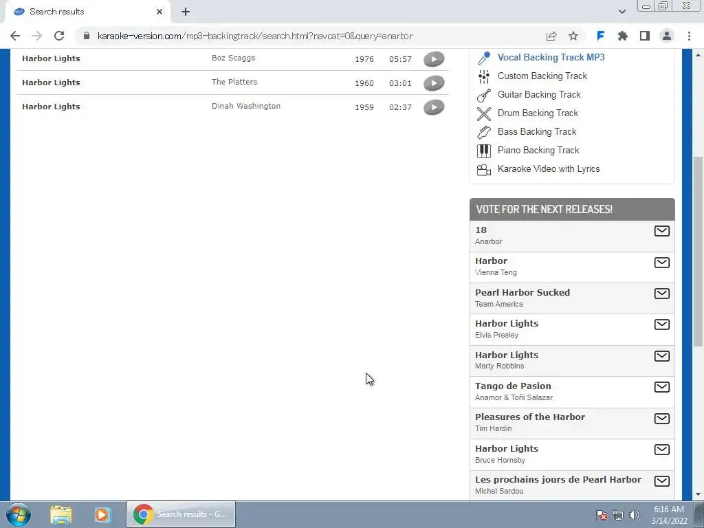The width and height of the screenshot is (704, 528).
Task: Select Pleasures of the Harbor title
Action: coord(530,417)
